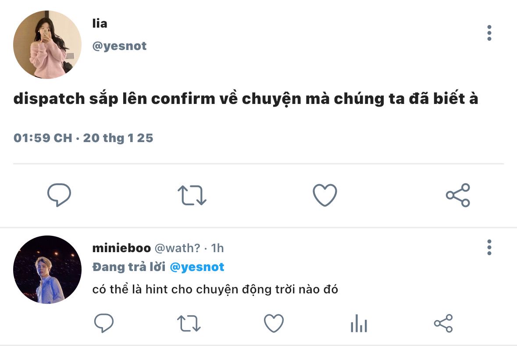Image resolution: width=517 pixels, height=346 pixels.
Task: Reply to minieboo's comment
Action: [x=104, y=323]
